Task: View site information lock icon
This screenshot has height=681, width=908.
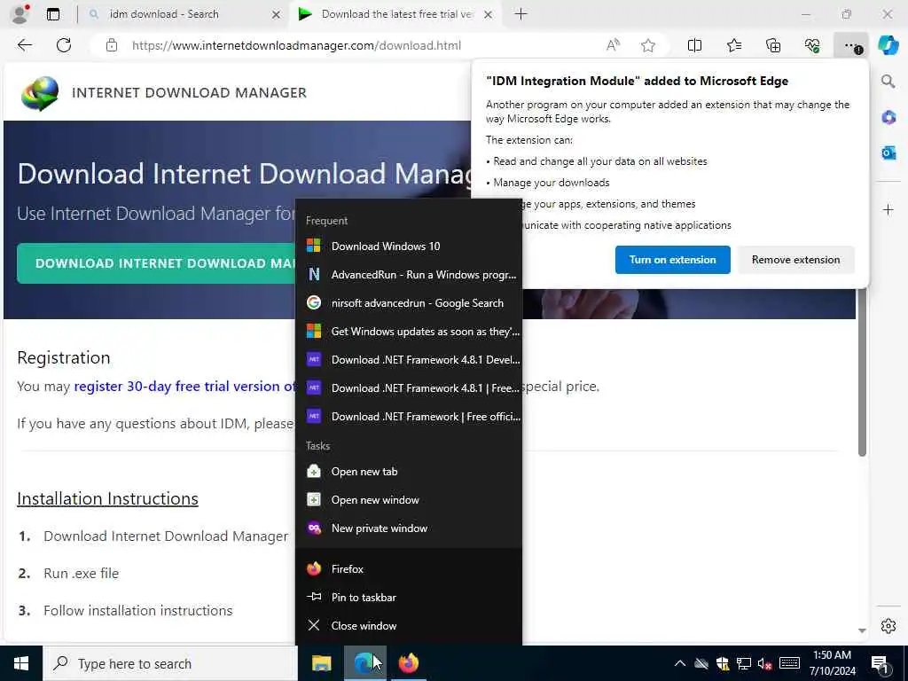Action: coord(112,45)
